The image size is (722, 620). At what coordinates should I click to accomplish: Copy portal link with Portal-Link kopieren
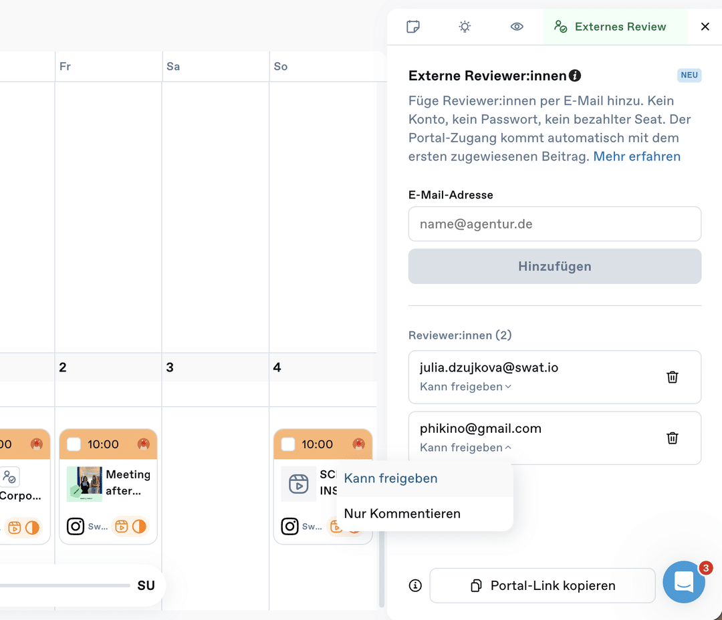tap(542, 585)
